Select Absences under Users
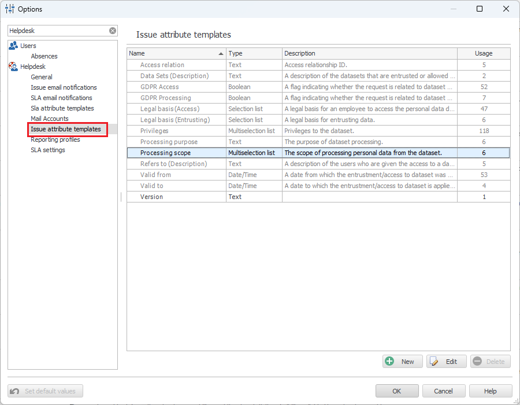The width and height of the screenshot is (520, 405). point(44,56)
